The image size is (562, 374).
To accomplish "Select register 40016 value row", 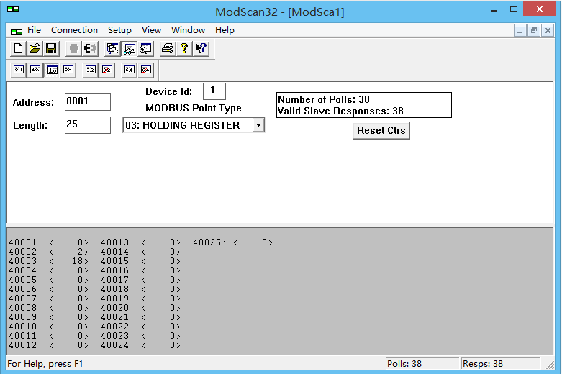I will 141,270.
